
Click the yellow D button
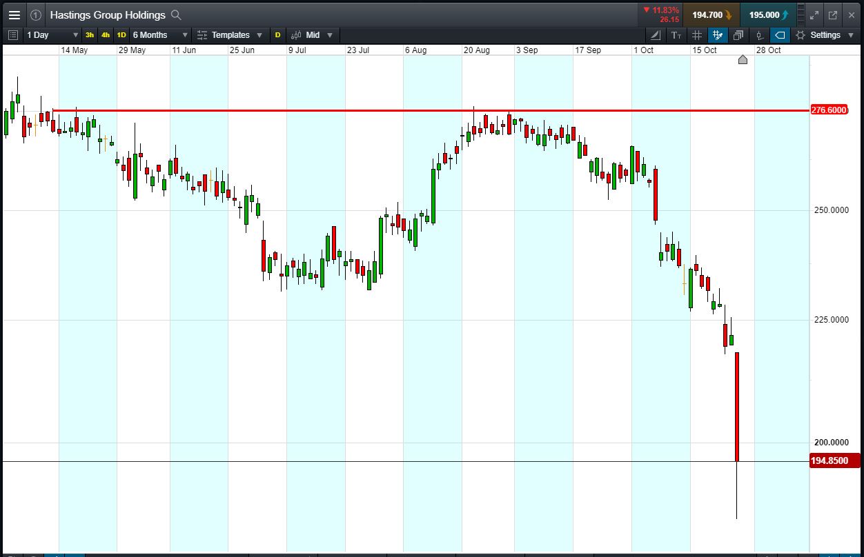[278, 35]
